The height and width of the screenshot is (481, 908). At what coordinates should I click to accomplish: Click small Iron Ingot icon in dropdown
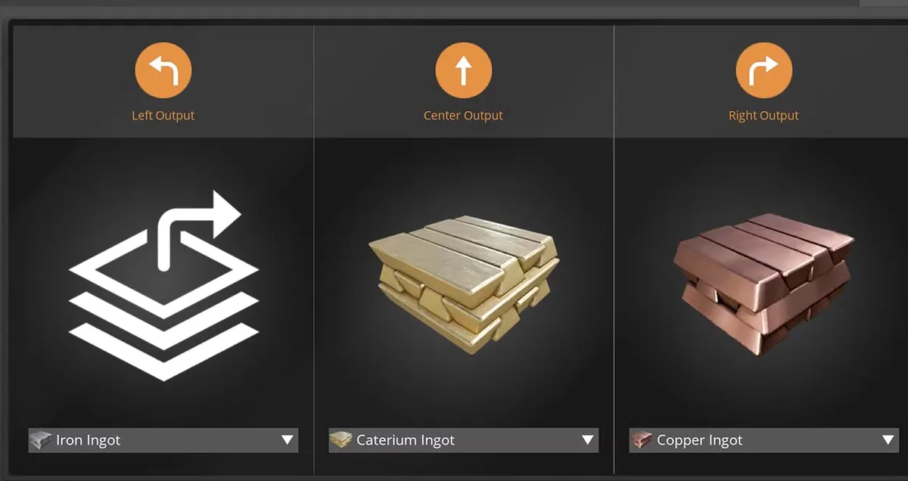point(40,440)
